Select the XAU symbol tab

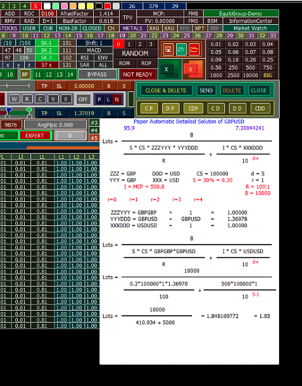169,28
